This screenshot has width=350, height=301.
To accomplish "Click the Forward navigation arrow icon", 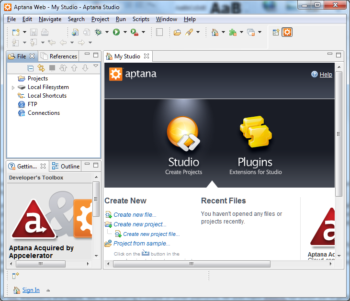I will click(x=81, y=43).
